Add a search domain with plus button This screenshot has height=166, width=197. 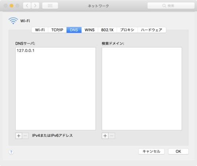pyautogui.click(x=105, y=136)
